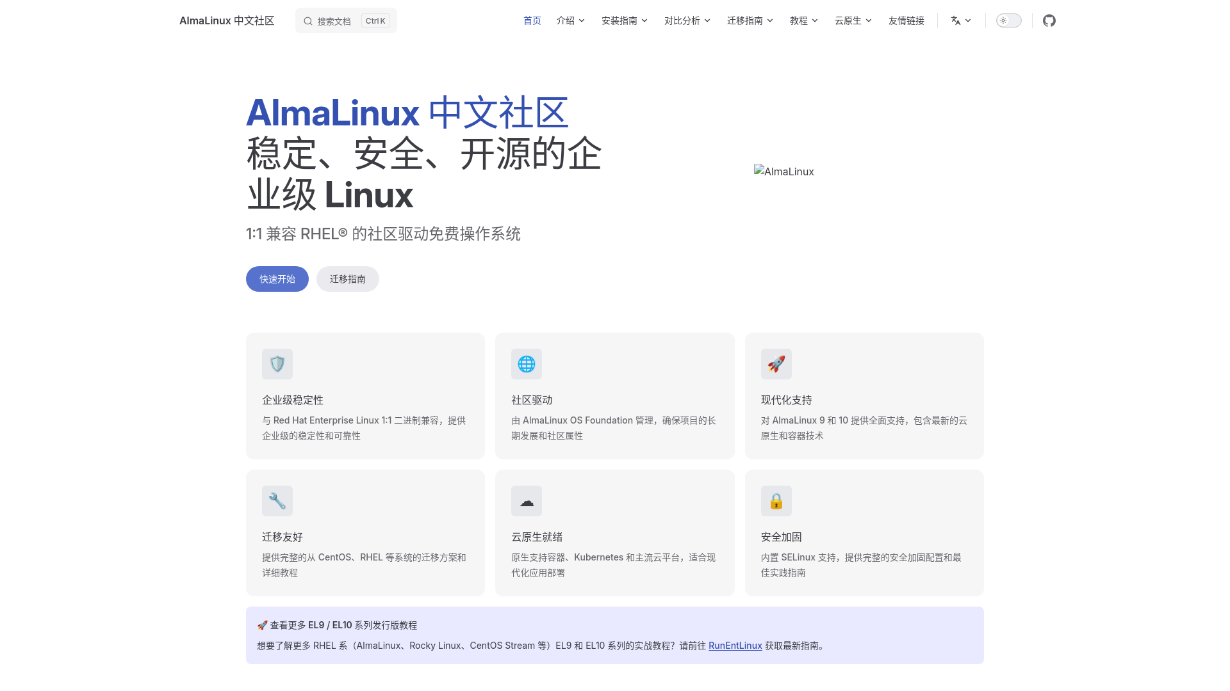
Task: Click the 现代化支持 card title
Action: click(787, 400)
